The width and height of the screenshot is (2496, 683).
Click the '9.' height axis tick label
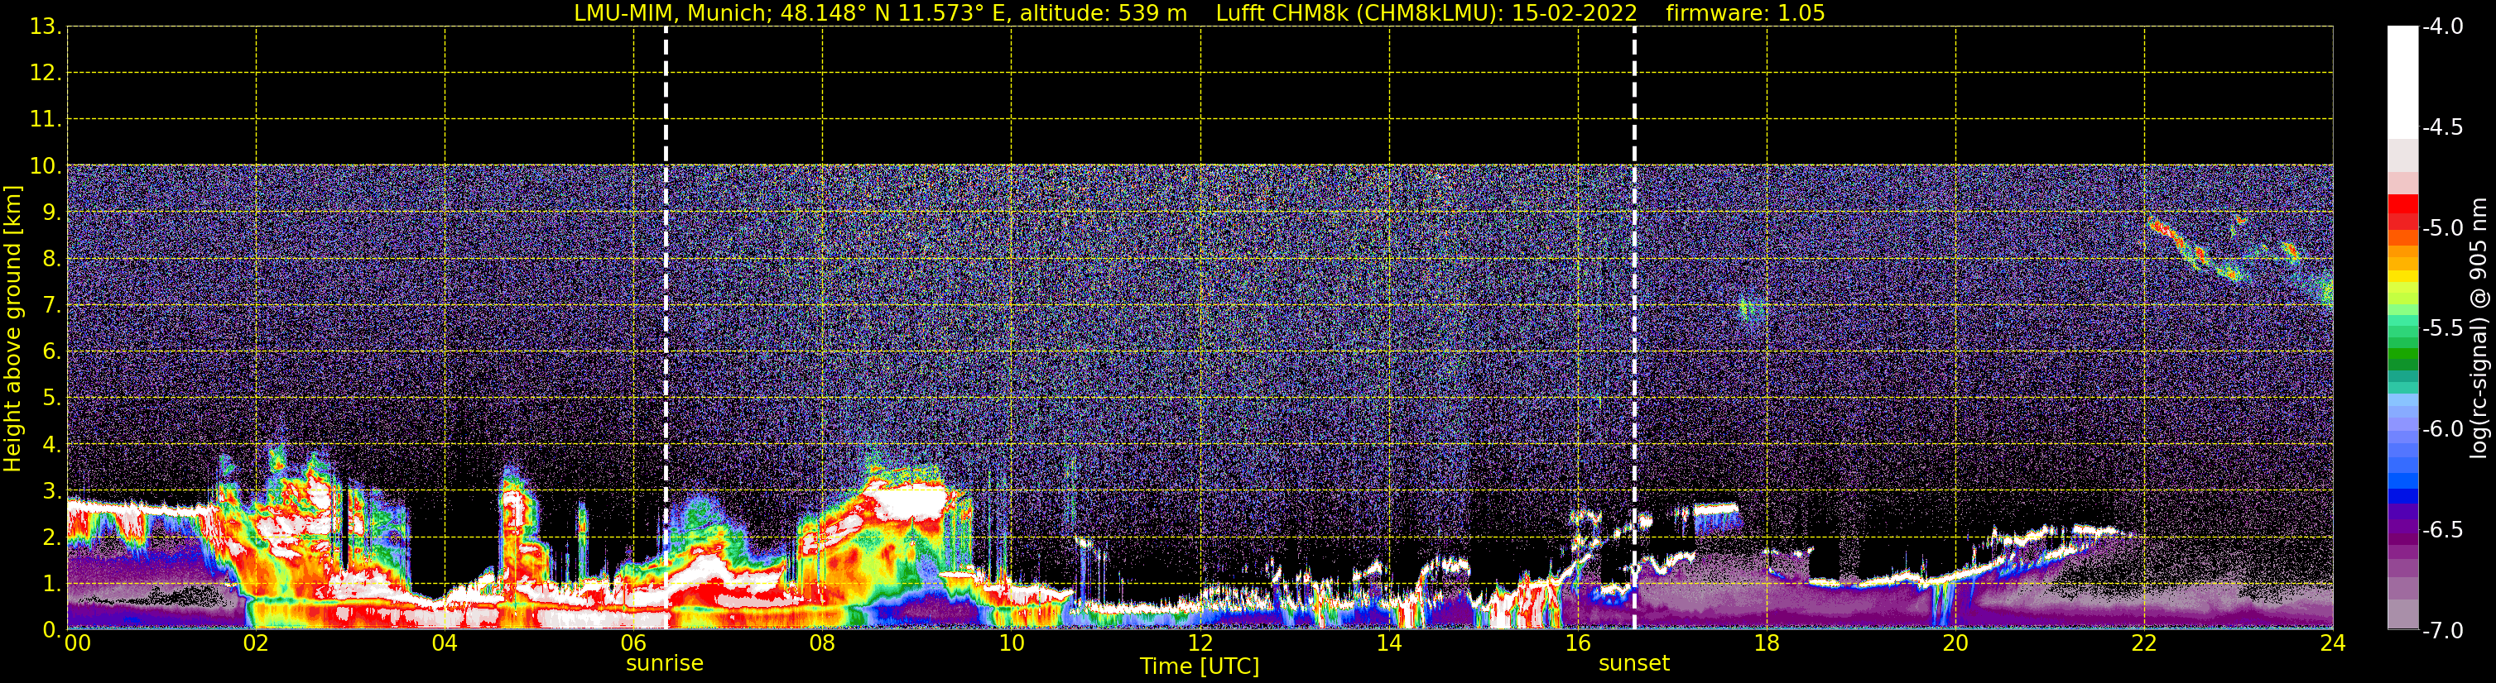52,212
